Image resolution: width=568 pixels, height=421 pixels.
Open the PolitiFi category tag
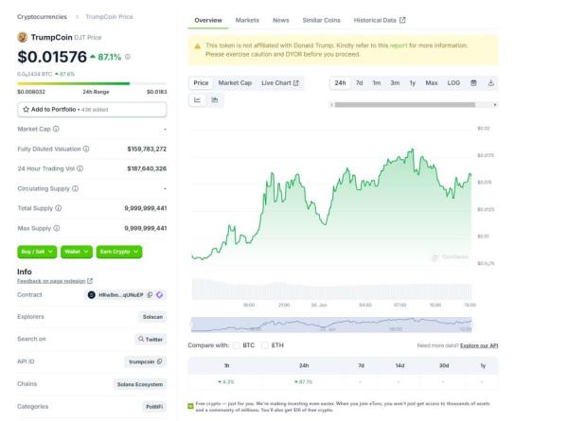(154, 407)
